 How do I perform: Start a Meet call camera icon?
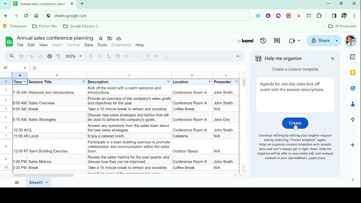[292, 41]
